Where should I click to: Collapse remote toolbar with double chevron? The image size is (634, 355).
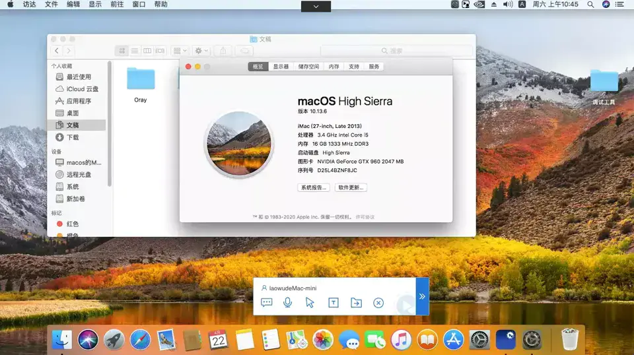point(422,296)
